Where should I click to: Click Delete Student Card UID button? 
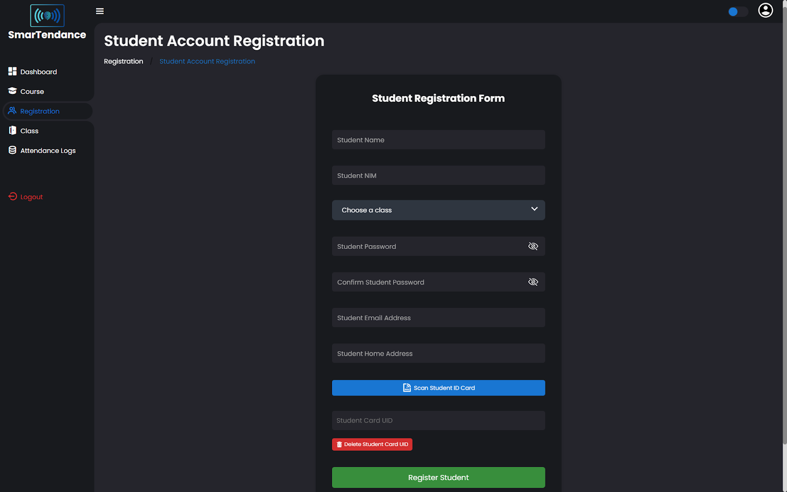click(372, 444)
